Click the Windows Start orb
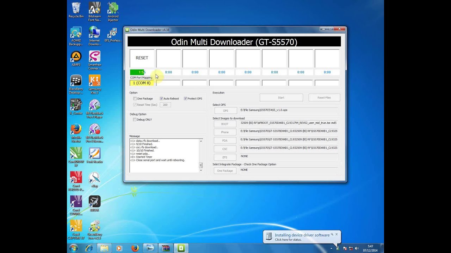Screen dimensions: 451x253 [x=74, y=248]
